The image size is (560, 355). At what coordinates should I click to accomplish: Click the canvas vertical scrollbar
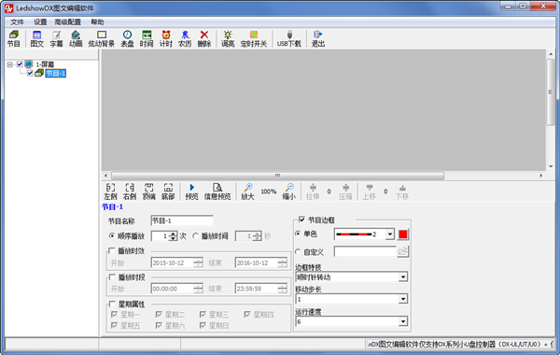point(551,92)
